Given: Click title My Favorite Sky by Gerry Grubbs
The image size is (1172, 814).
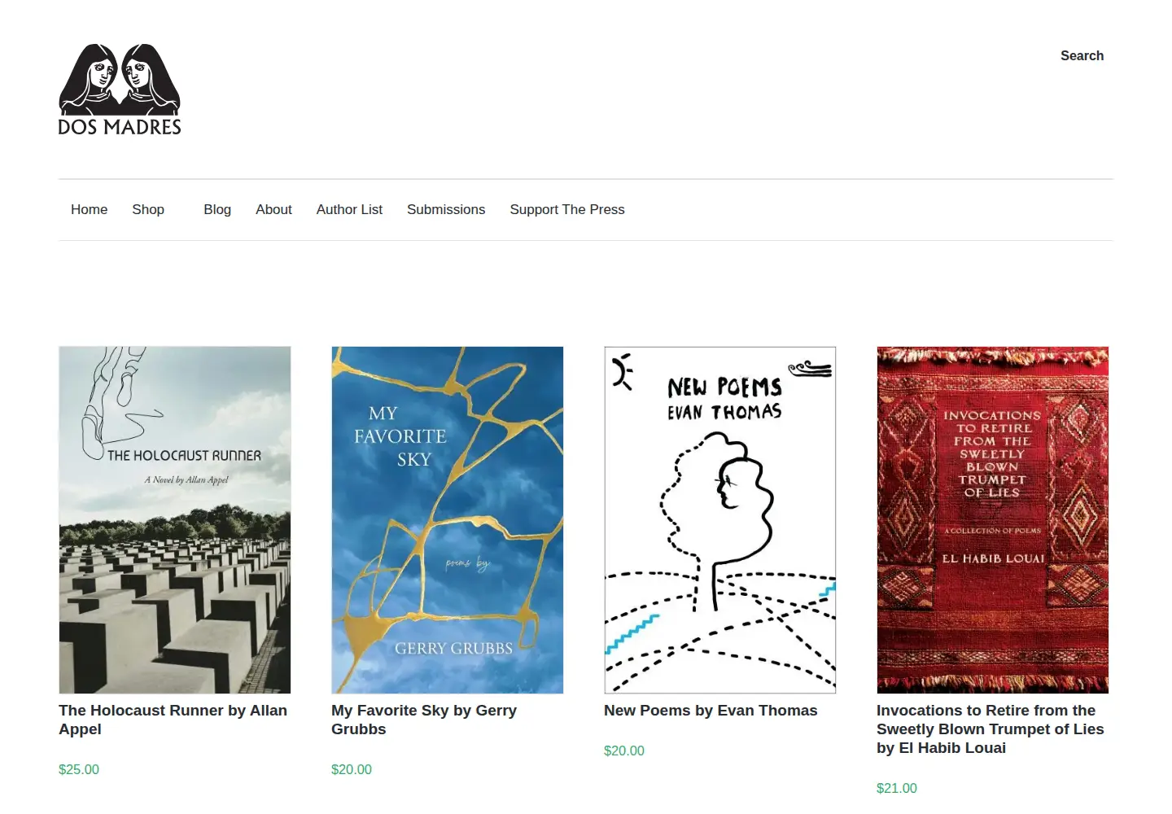Looking at the screenshot, I should coord(424,720).
